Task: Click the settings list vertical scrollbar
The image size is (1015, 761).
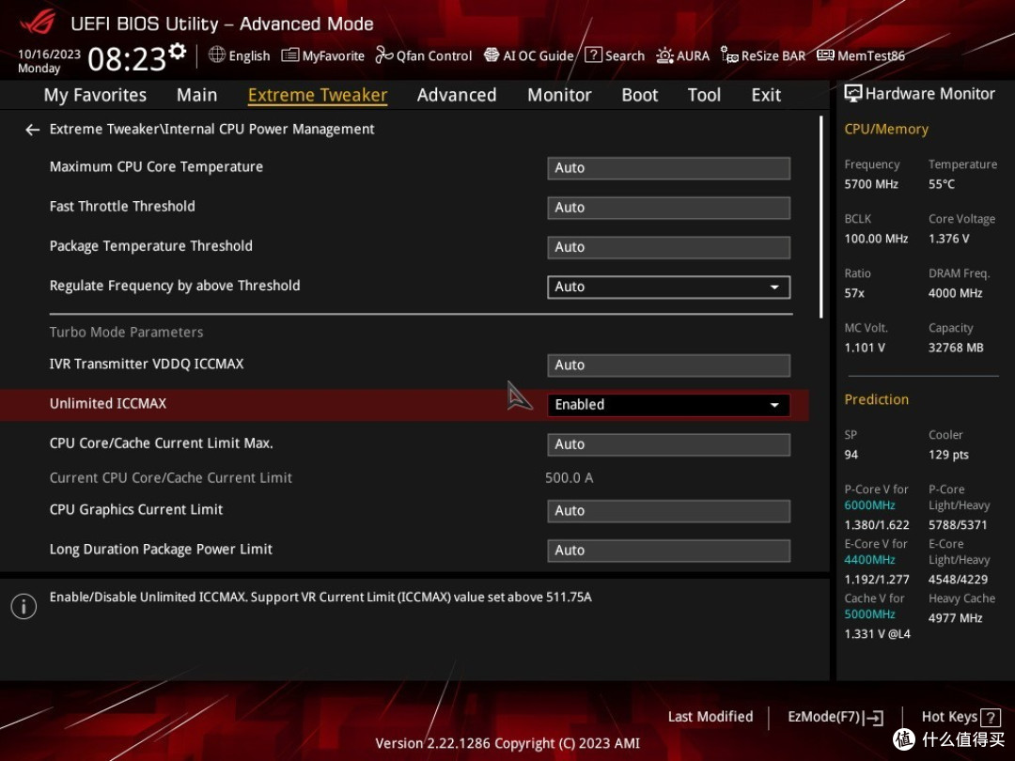Action: [820, 217]
